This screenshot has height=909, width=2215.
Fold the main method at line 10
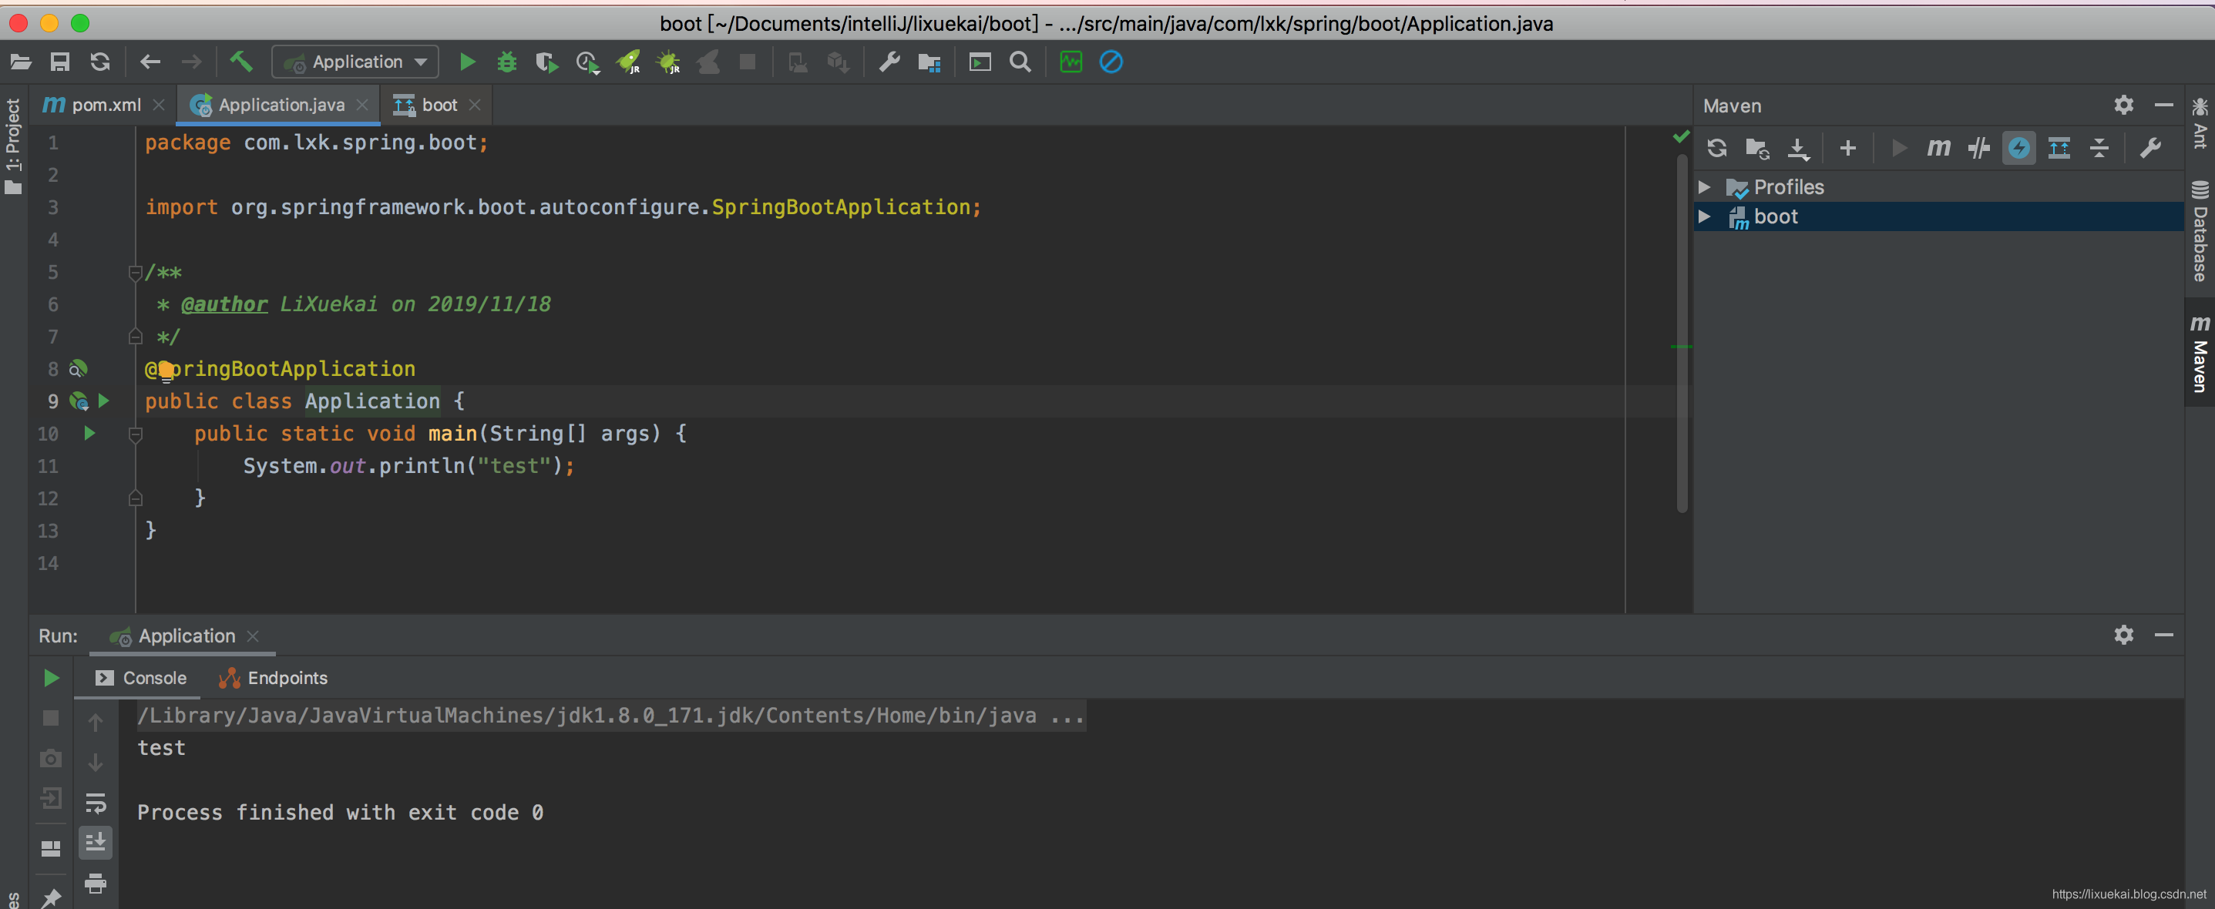click(x=135, y=434)
